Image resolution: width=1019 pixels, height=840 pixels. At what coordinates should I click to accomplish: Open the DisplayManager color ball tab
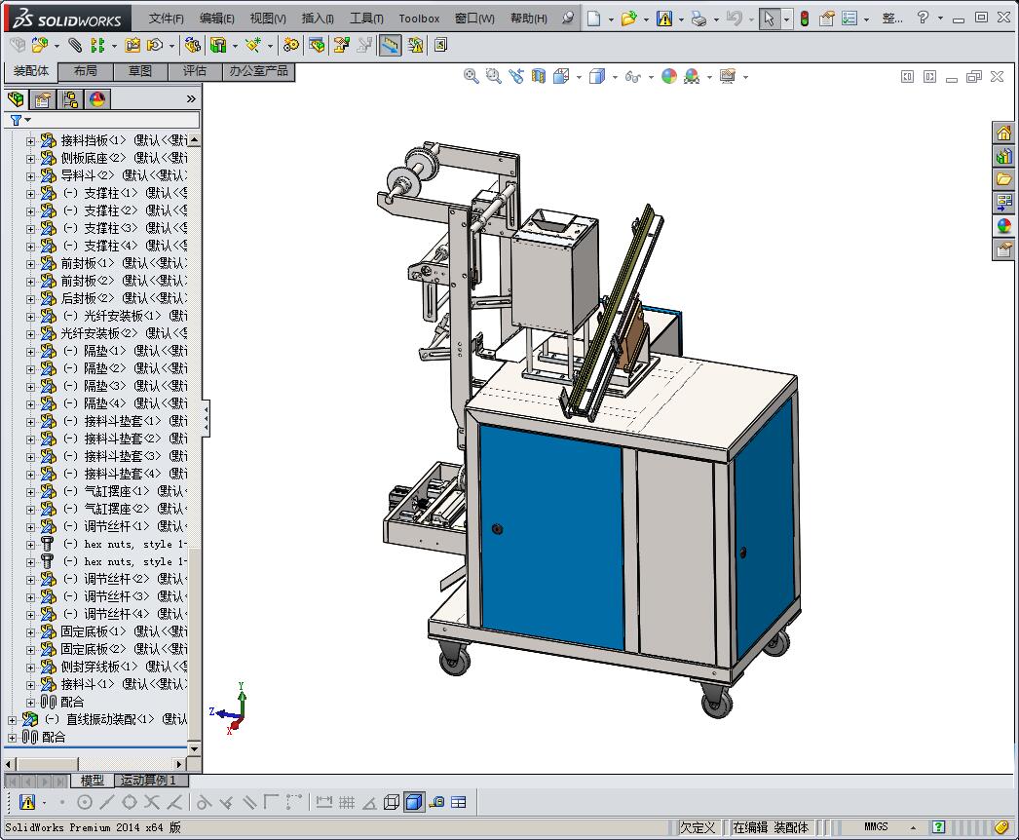click(97, 99)
